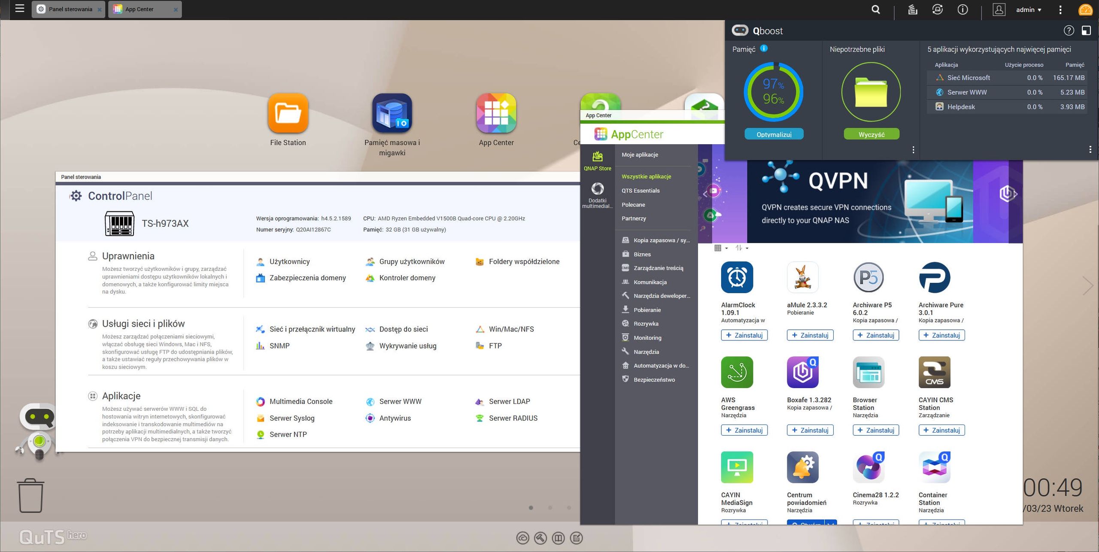This screenshot has height=552, width=1099.
Task: Click the myQNAPcloud icon in bottom dock
Action: 522,538
